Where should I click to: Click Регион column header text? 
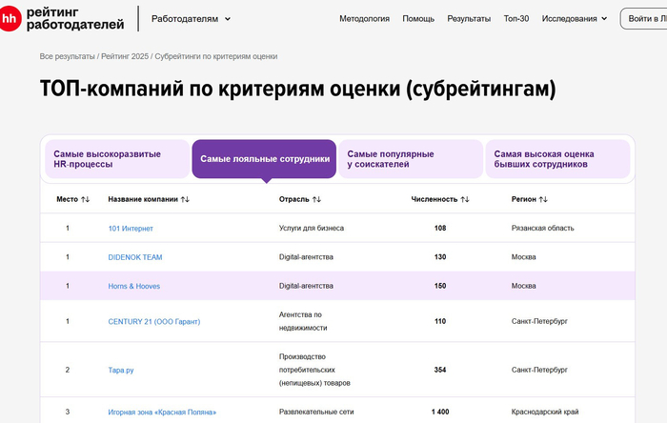pos(524,199)
